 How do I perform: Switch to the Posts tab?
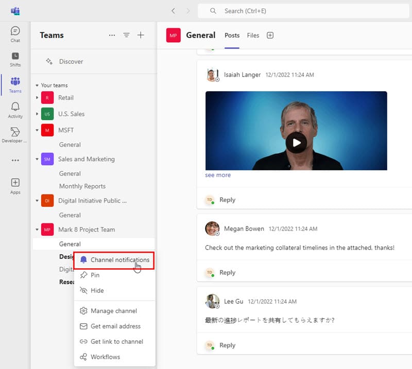coord(232,36)
